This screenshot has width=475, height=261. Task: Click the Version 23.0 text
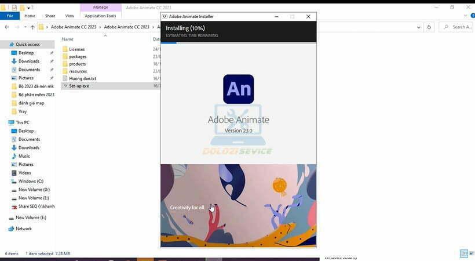coord(239,130)
